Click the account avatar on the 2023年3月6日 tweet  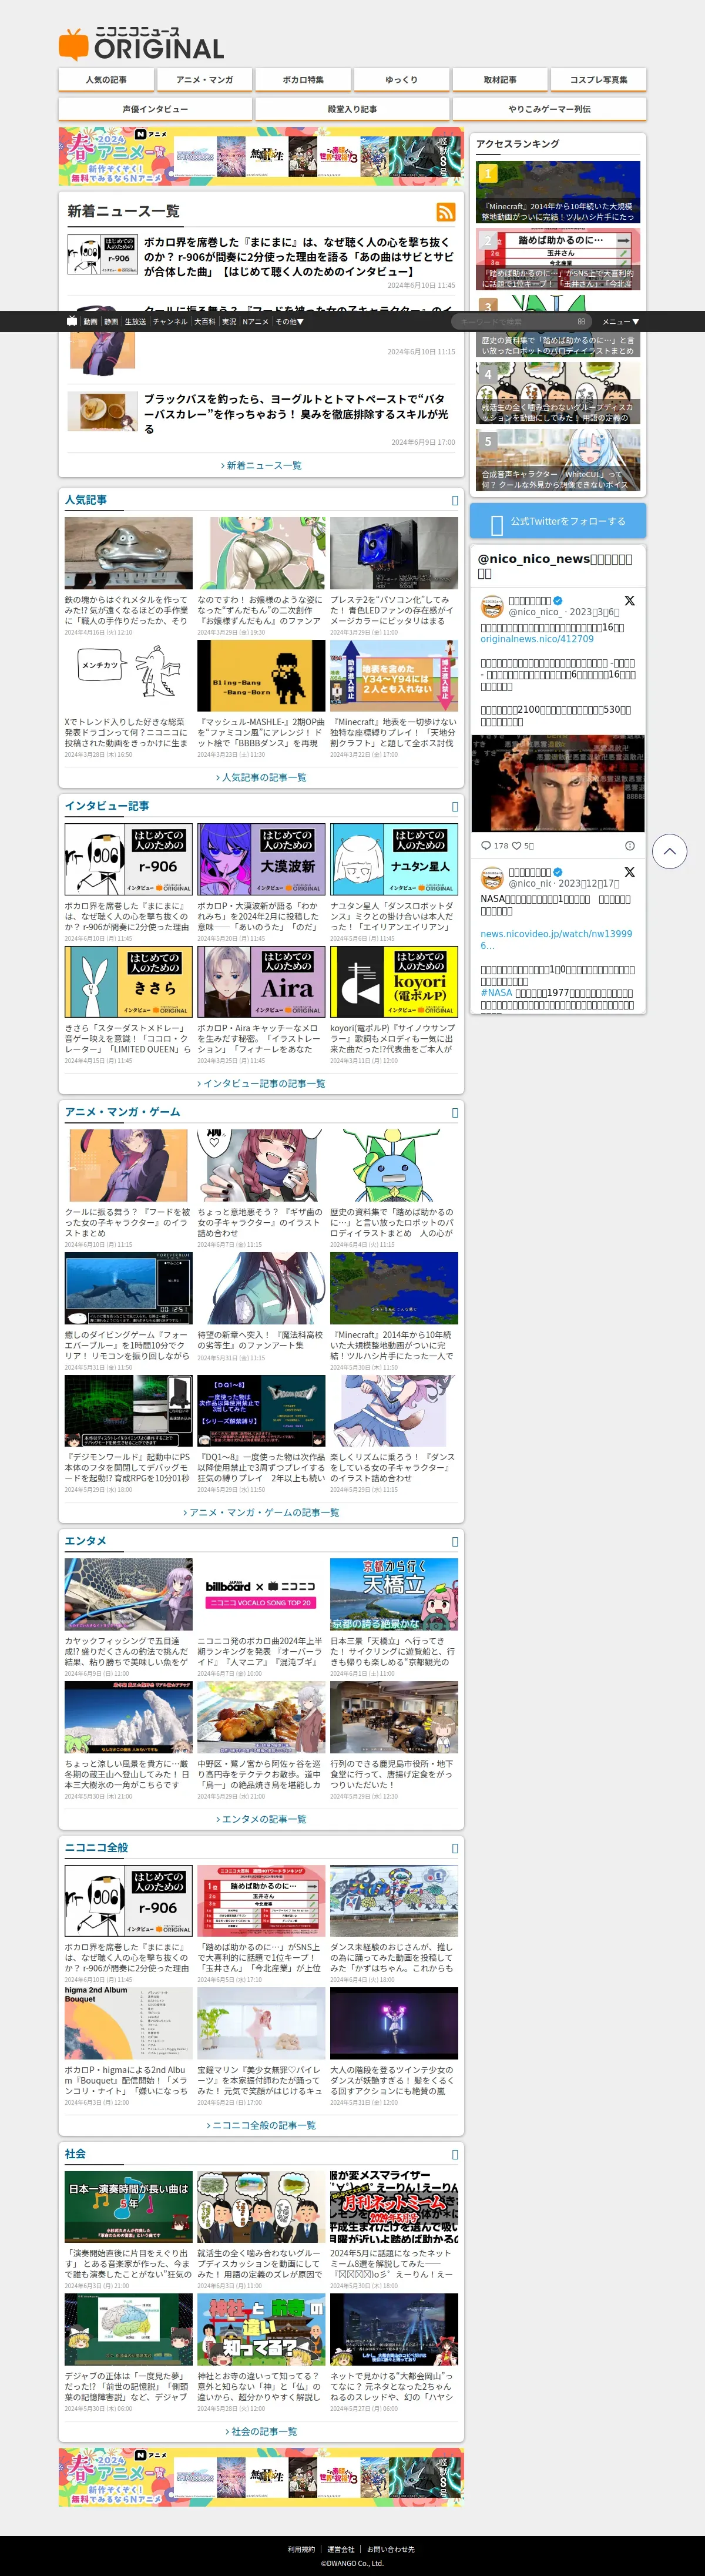(492, 606)
